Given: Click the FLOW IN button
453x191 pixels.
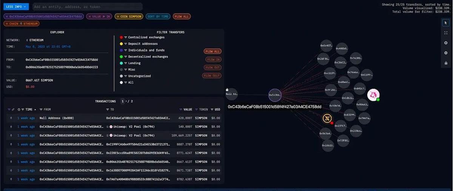Looking at the screenshot, I should (x=213, y=59).
